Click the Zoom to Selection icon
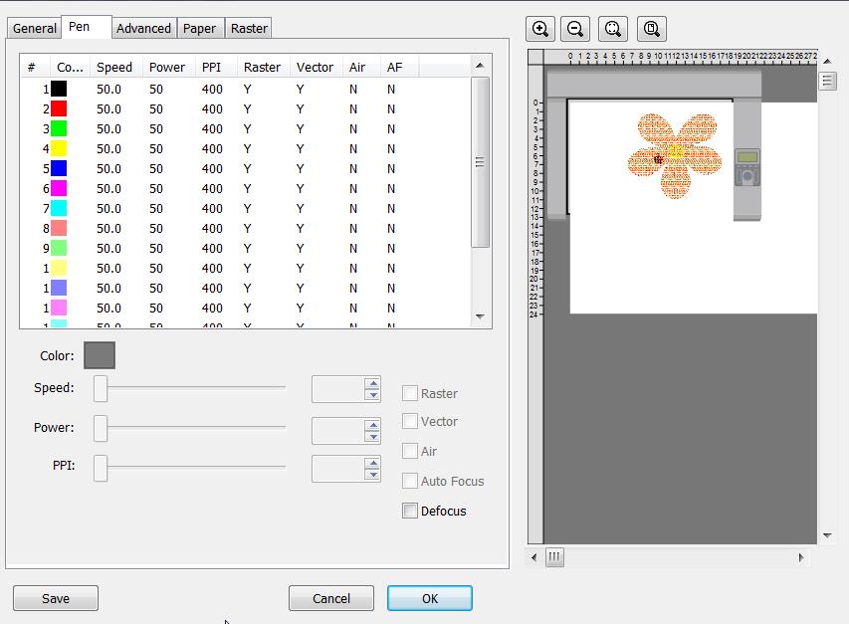Viewport: 849px width, 624px height. pos(613,29)
